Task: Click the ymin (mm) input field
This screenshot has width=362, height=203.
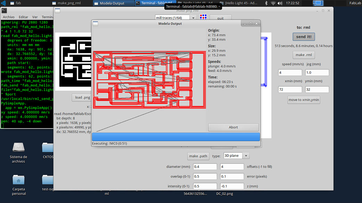Action: click(317, 89)
